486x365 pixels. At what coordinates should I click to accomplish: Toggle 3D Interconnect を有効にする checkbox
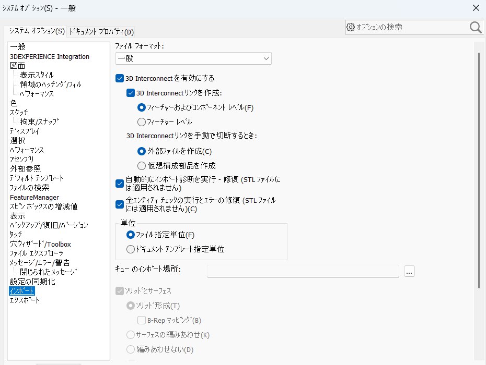pyautogui.click(x=120, y=78)
